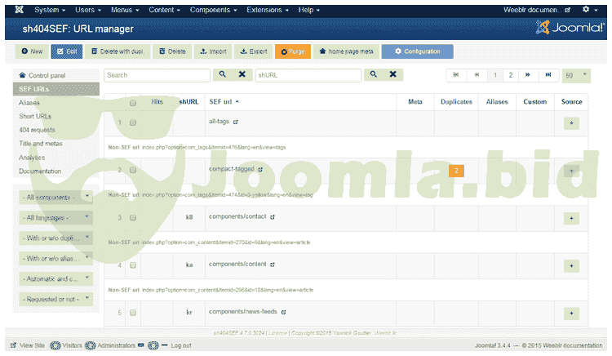Jump to the first page of results
612x356 pixels.
tap(456, 74)
